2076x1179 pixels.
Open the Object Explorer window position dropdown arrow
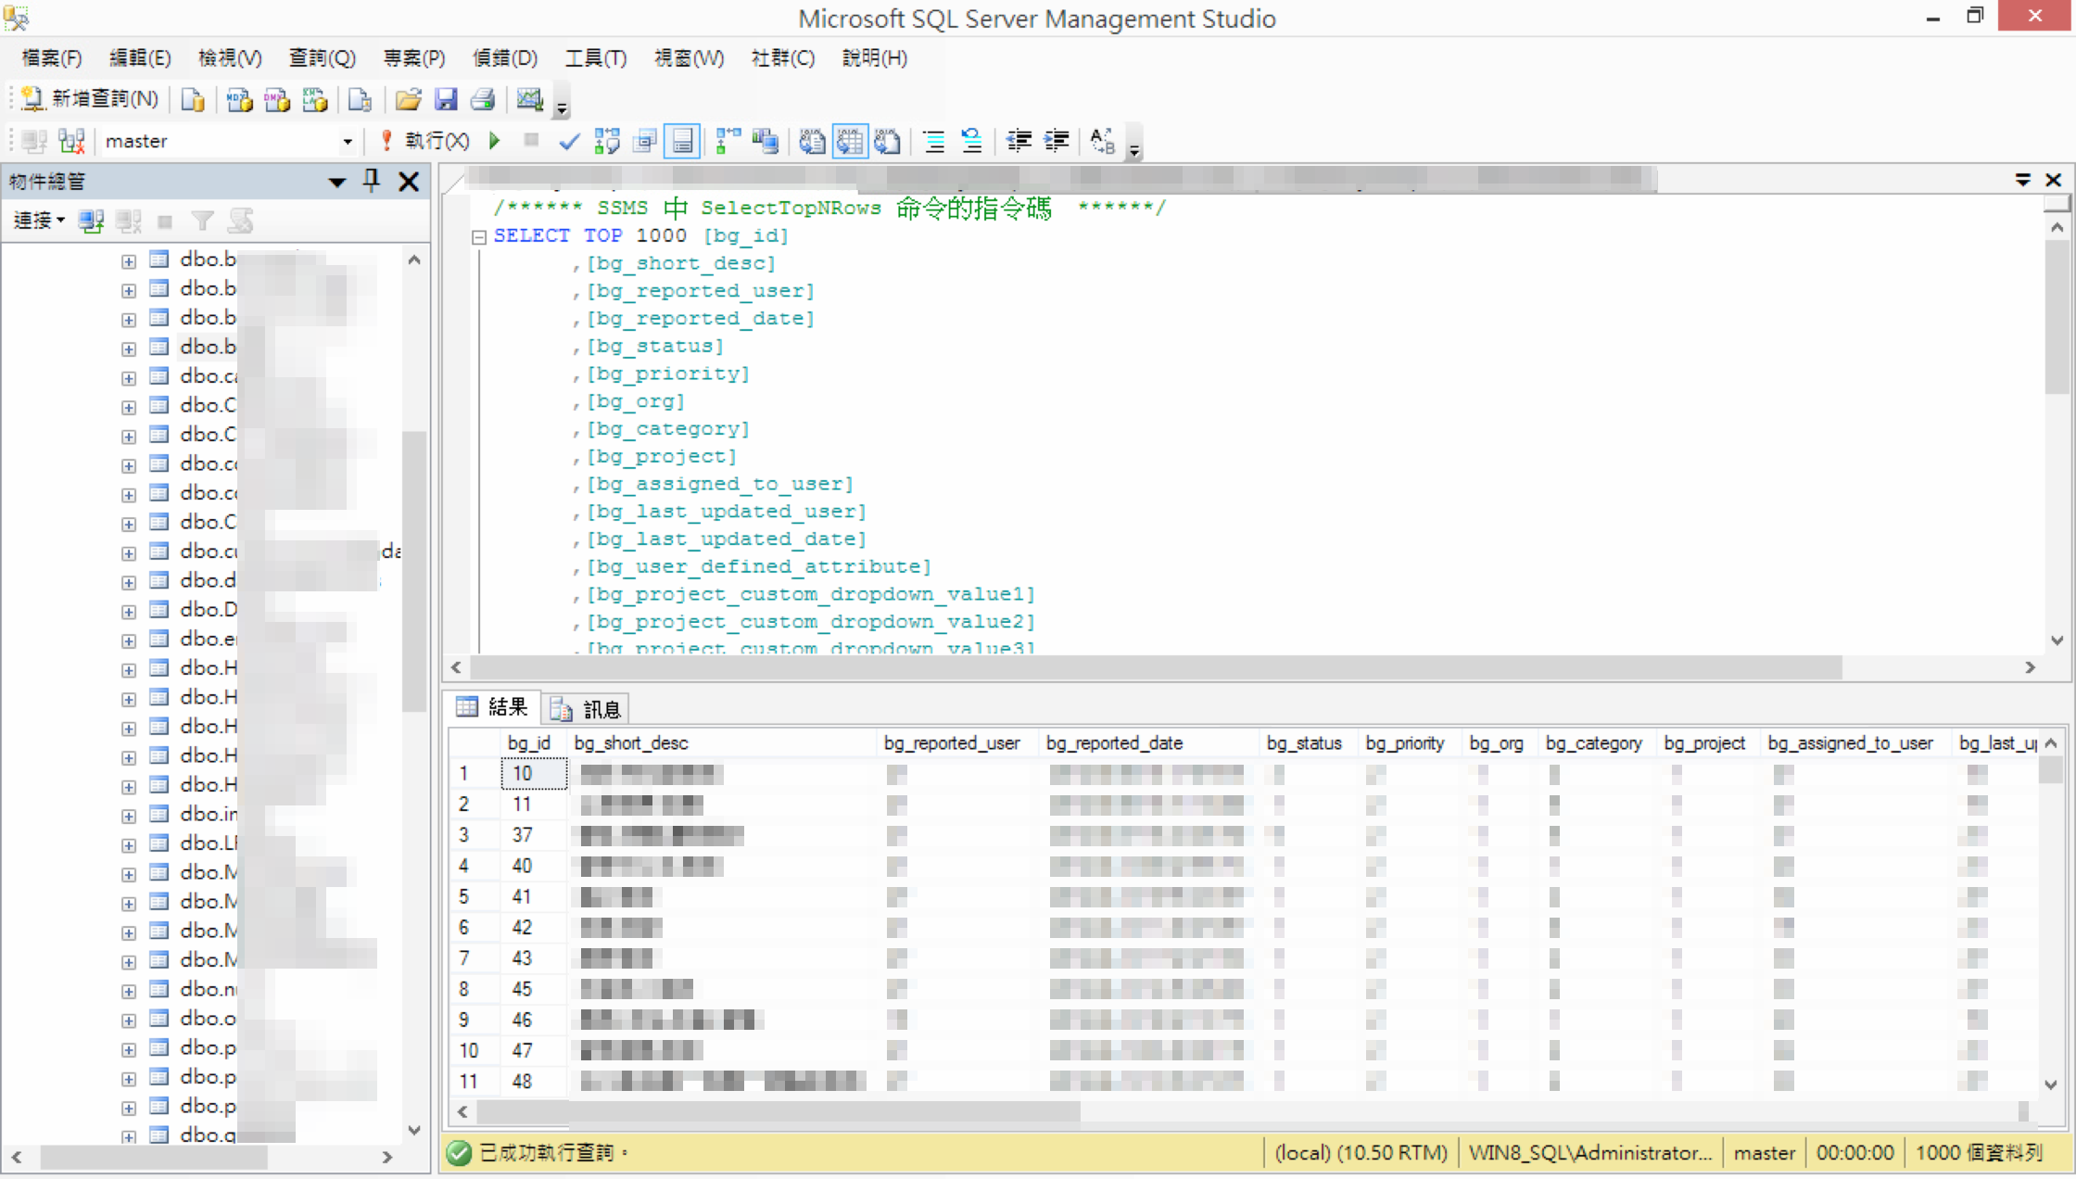click(337, 182)
